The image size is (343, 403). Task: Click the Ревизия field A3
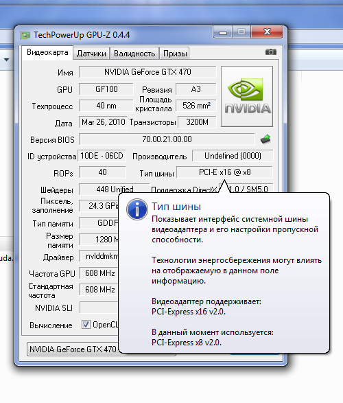196,89
